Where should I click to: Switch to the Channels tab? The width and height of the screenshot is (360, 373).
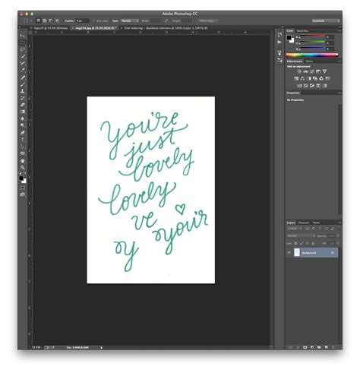click(x=304, y=223)
